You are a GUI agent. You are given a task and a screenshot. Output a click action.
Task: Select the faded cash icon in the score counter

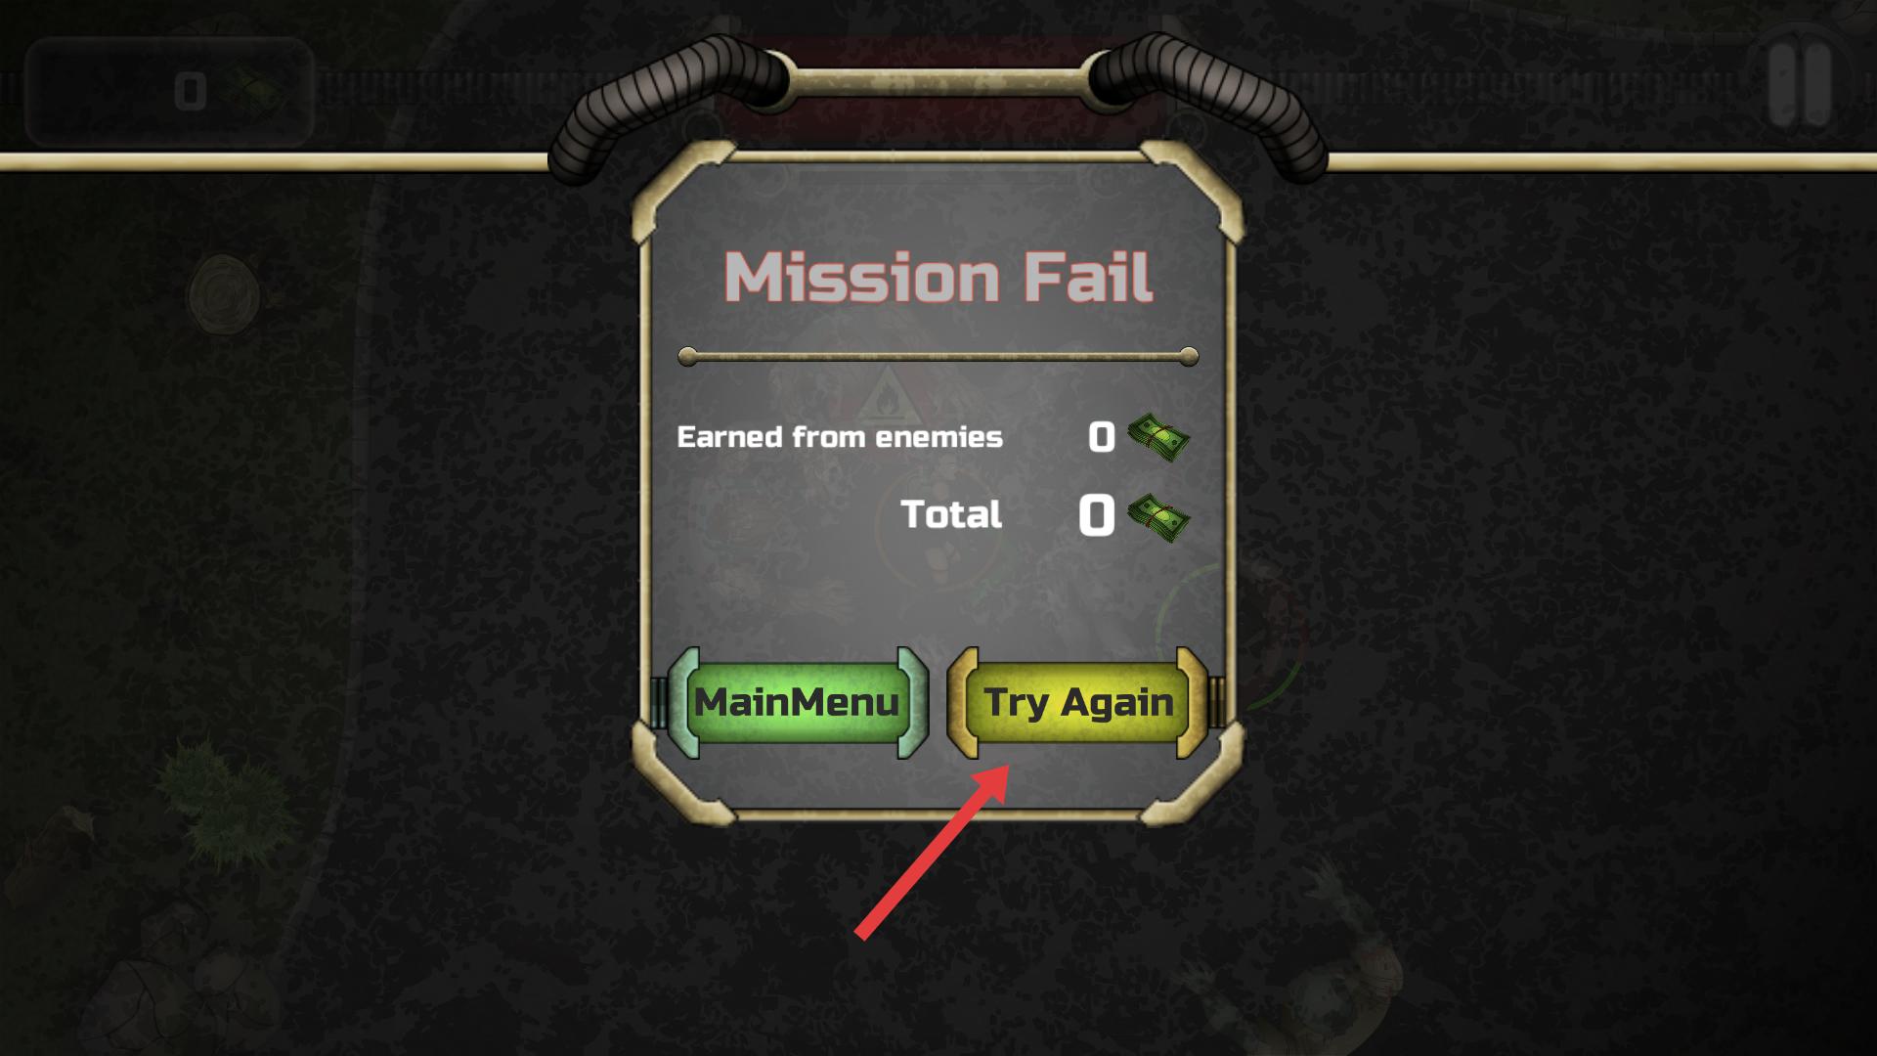click(252, 92)
